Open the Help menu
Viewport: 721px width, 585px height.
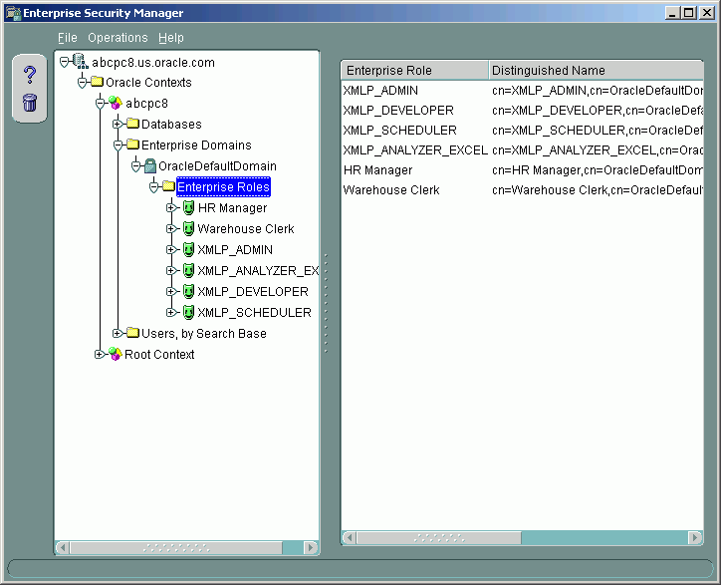coord(171,38)
